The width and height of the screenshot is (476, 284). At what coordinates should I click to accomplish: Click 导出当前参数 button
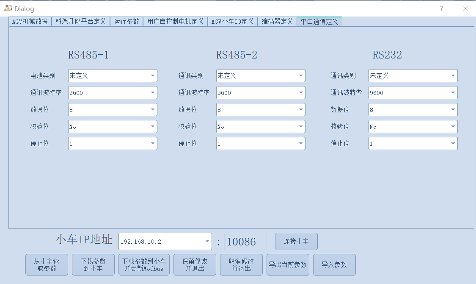288,265
